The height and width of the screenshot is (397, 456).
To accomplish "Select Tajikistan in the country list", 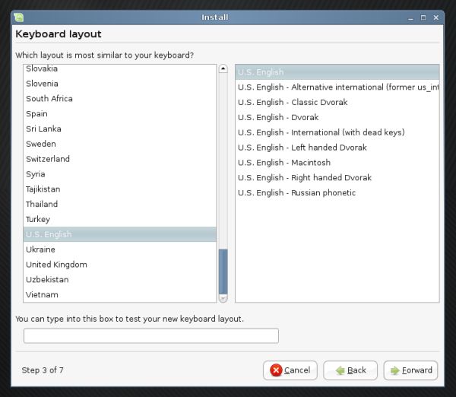I will pyautogui.click(x=119, y=189).
